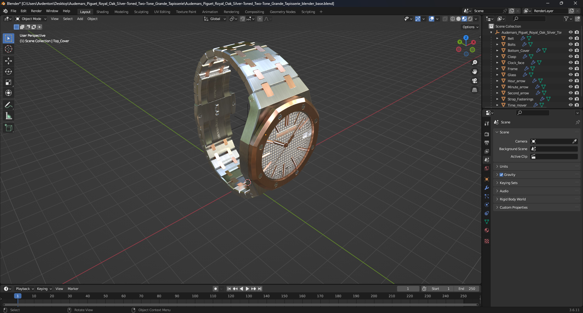
Task: Click the add workspace plus button
Action: 321,12
